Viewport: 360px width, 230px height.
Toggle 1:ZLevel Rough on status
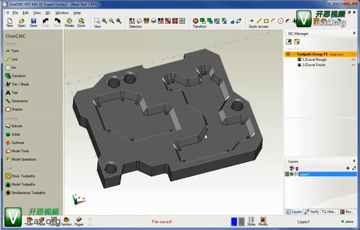(x=353, y=60)
